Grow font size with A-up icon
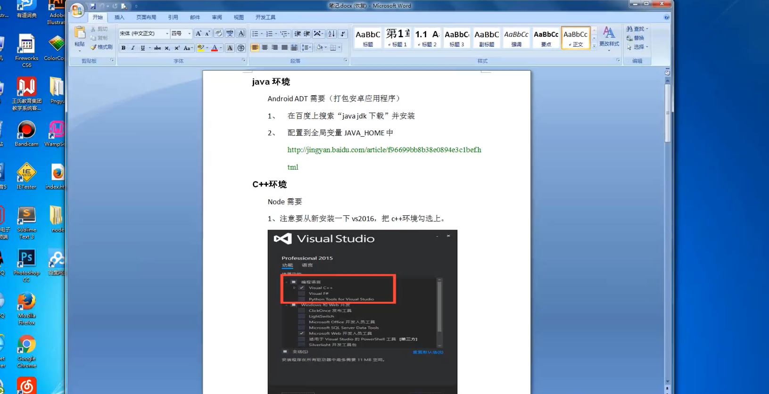Image resolution: width=769 pixels, height=394 pixels. point(198,33)
